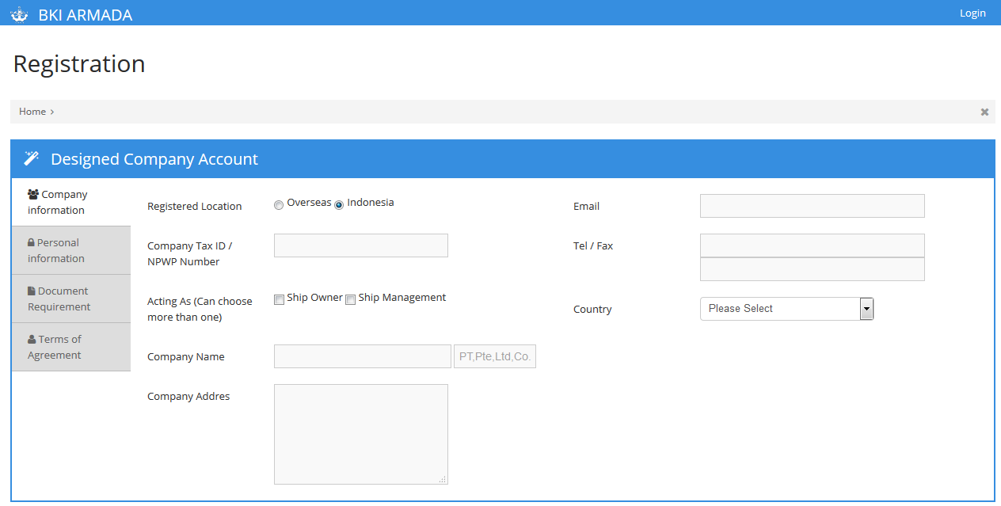This screenshot has height=506, width=1001.
Task: Select the Overseas radio button
Action: pos(279,206)
